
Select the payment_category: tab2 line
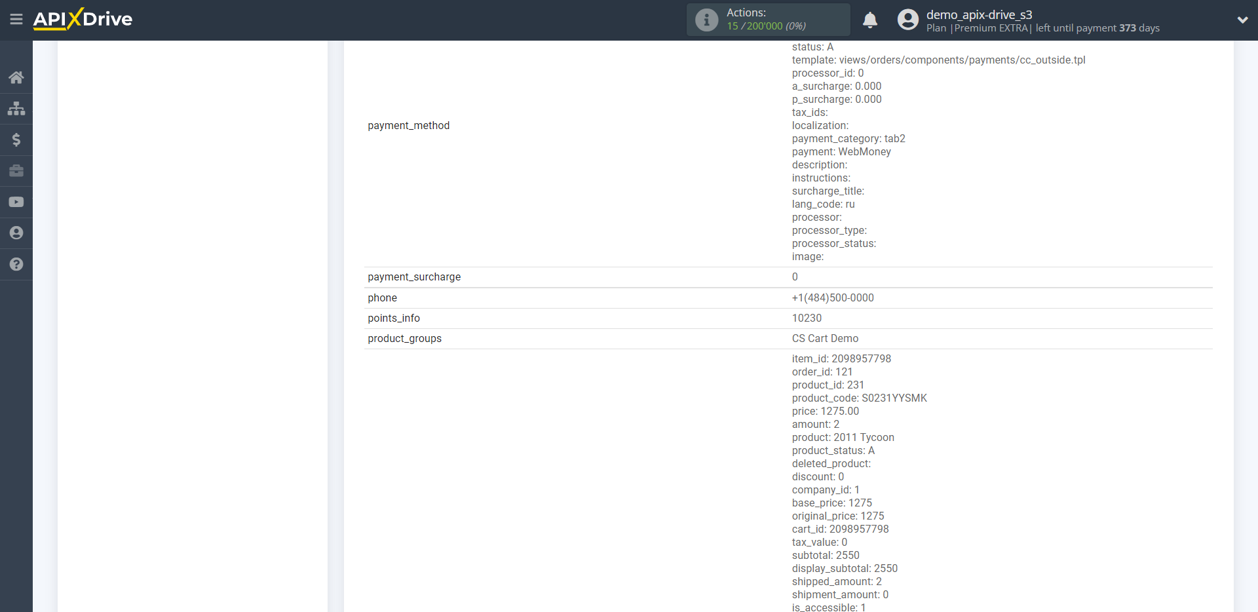coord(848,138)
